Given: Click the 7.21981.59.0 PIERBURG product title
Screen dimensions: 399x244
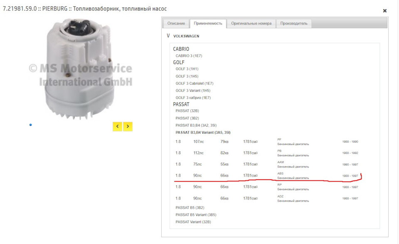Looking at the screenshot, I should tap(85, 9).
